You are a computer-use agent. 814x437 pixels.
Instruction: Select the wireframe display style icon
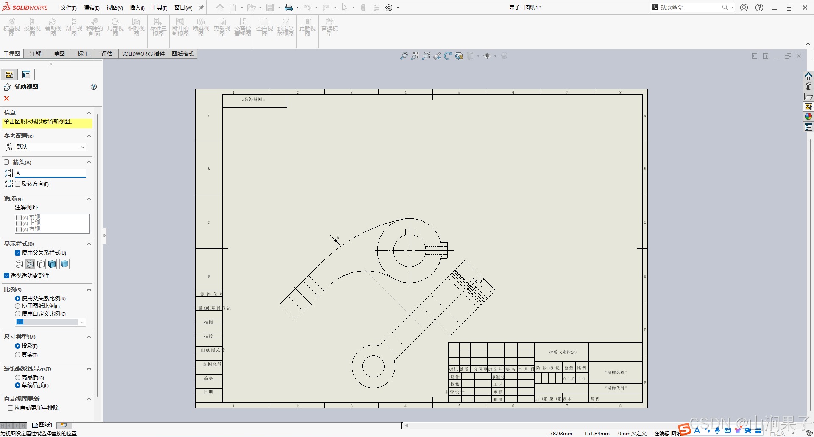click(19, 264)
